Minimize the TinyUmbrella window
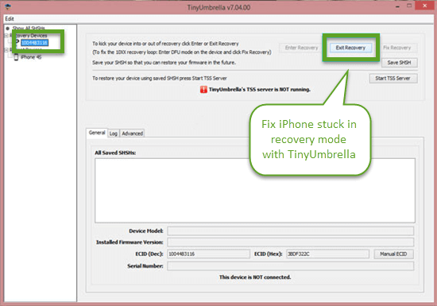The height and width of the screenshot is (306, 437). (397, 6)
